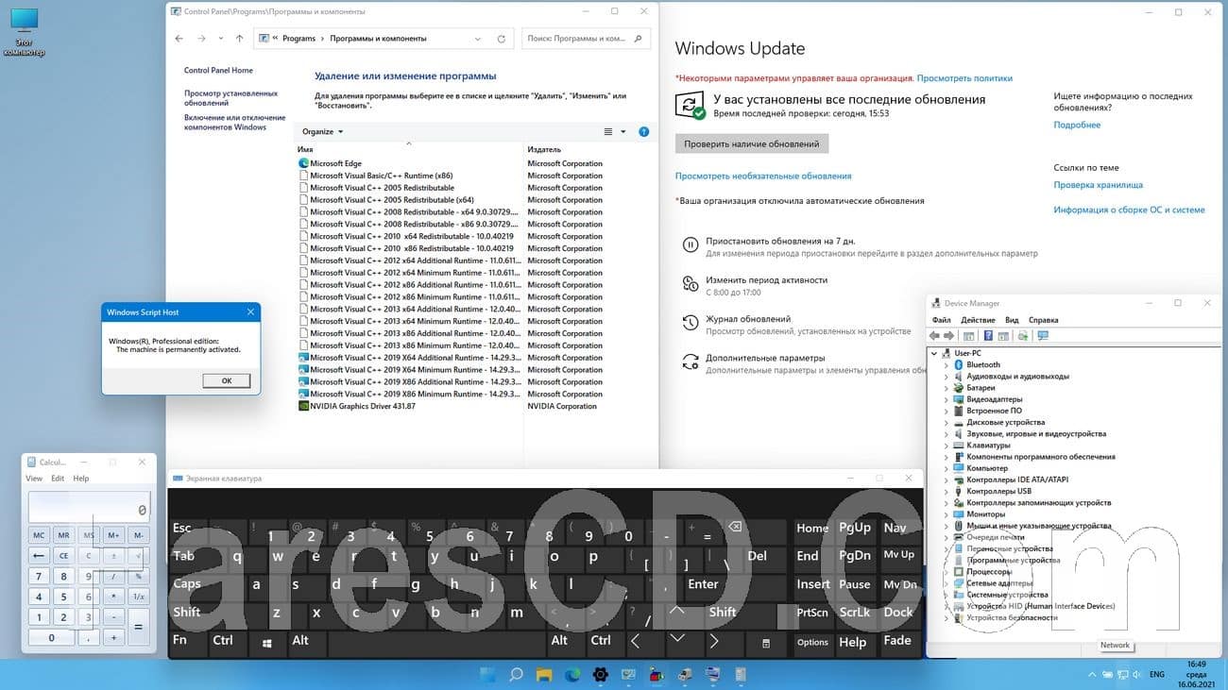Refresh the Programs and Components address bar

click(502, 39)
